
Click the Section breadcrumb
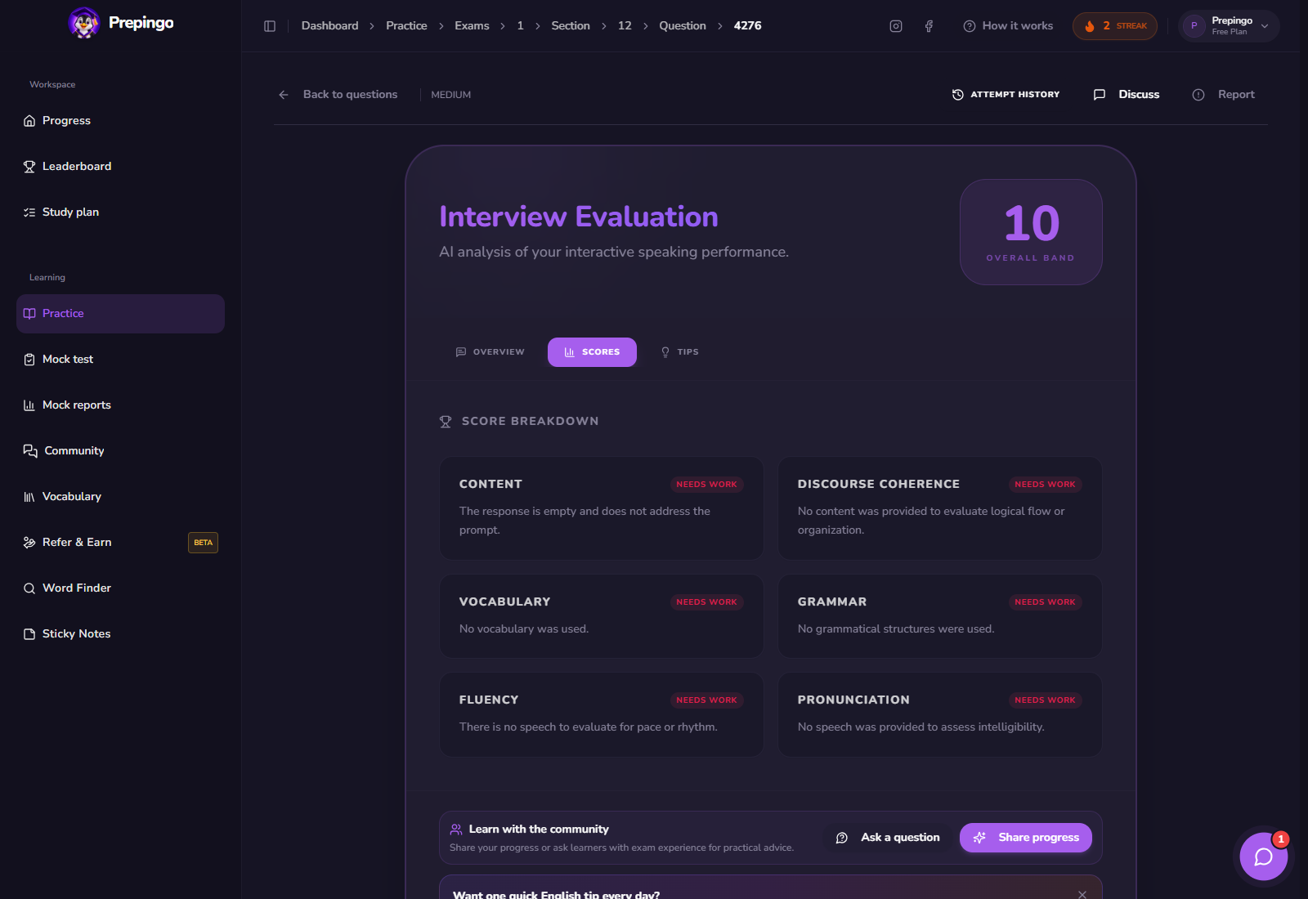click(571, 26)
